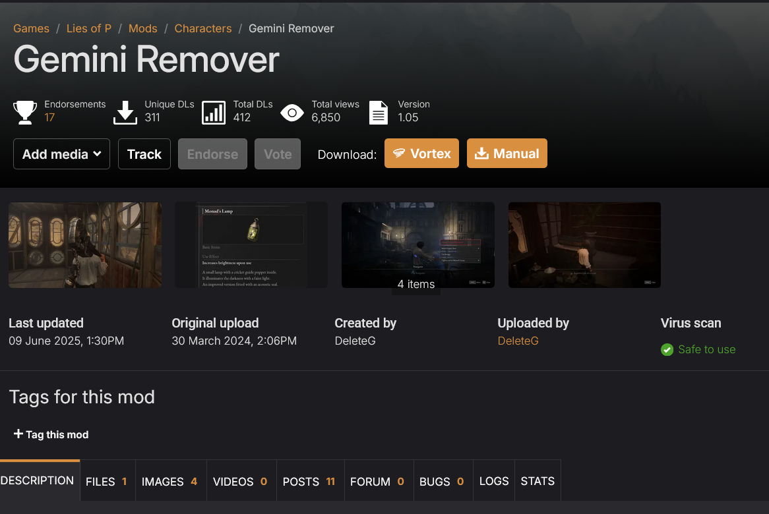
Task: Open the STATS tab
Action: click(x=538, y=481)
